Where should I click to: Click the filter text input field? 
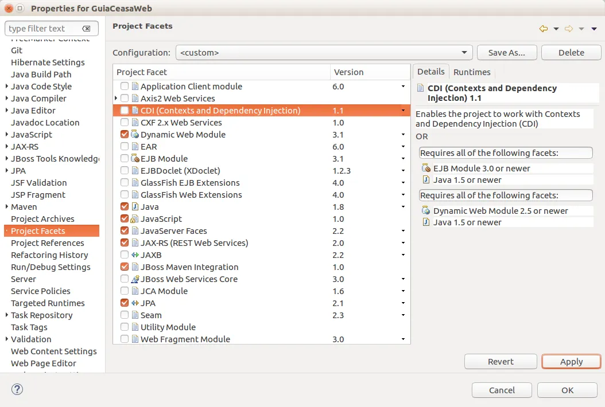(x=43, y=29)
